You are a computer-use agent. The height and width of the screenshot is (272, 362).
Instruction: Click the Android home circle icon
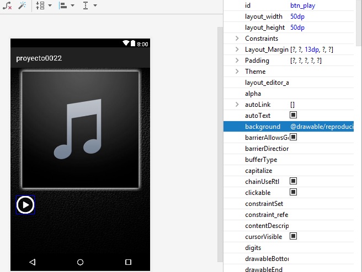click(x=80, y=262)
